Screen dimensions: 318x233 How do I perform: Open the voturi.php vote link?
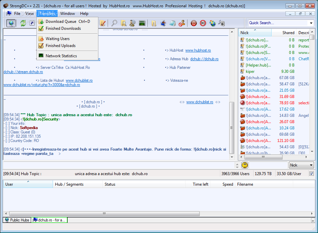click(42, 85)
